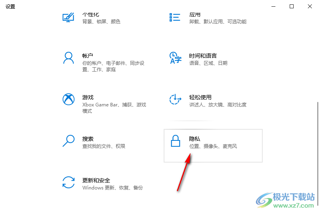Click the 轻松使用 accessibility icon
319x212 pixels.
[x=175, y=99]
